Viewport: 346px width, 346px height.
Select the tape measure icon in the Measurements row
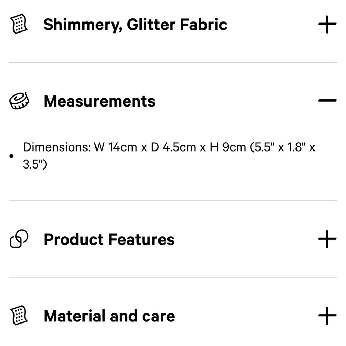pos(19,100)
